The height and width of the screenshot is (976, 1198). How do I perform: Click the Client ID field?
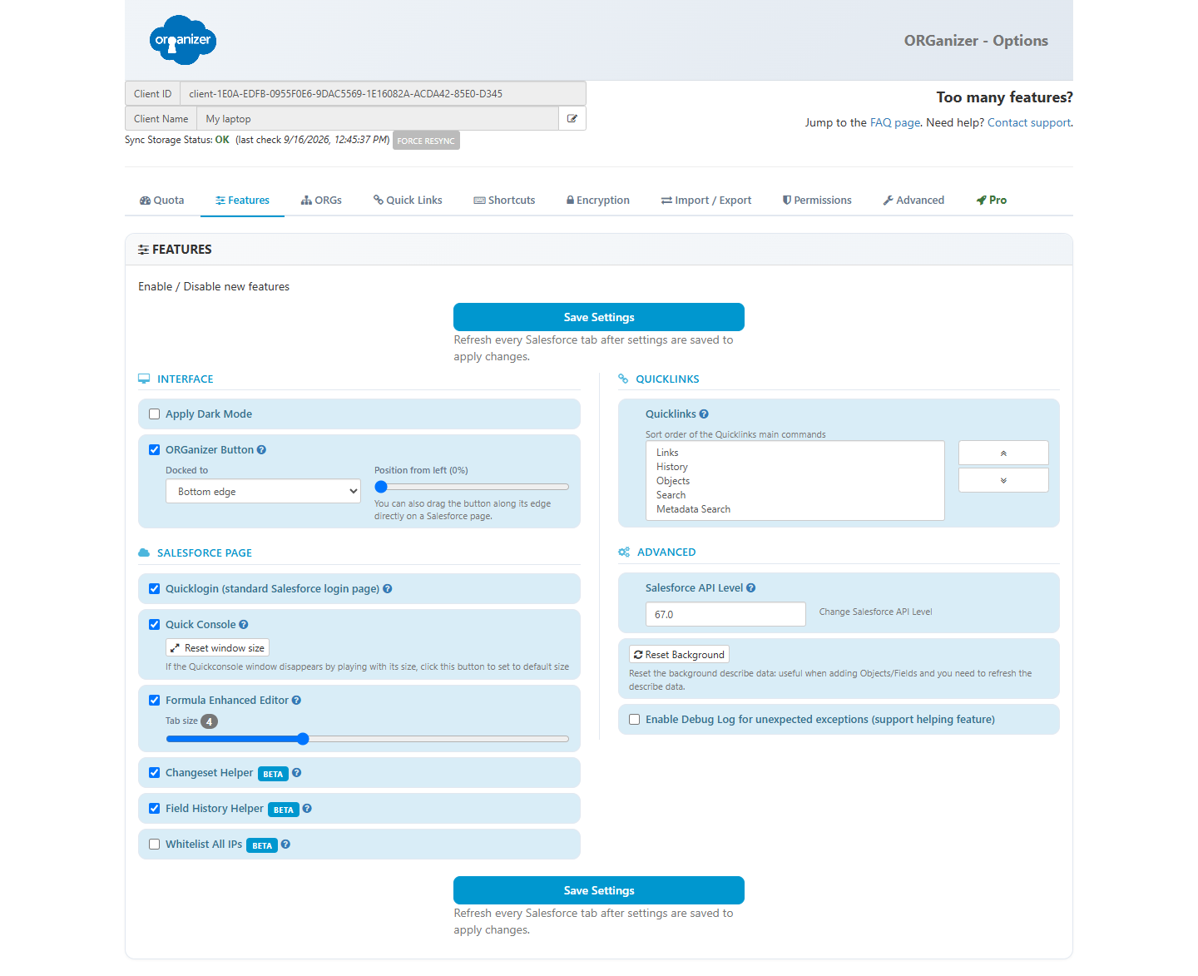(x=383, y=94)
